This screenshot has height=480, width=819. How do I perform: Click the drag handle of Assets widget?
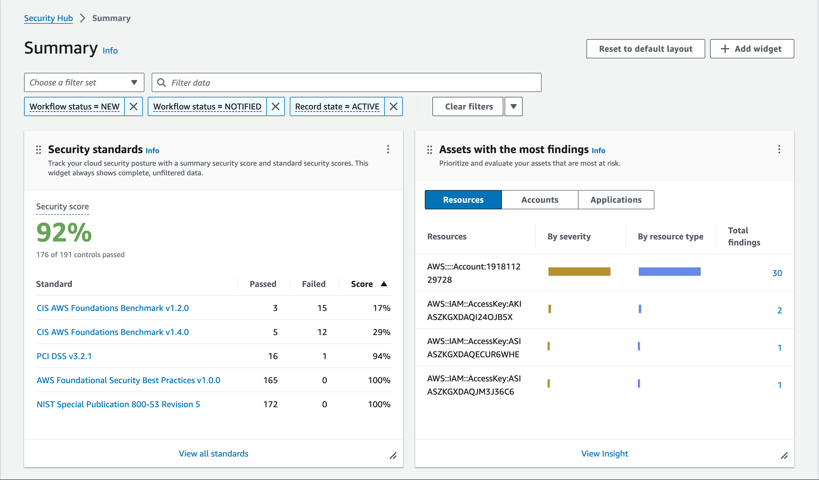430,150
